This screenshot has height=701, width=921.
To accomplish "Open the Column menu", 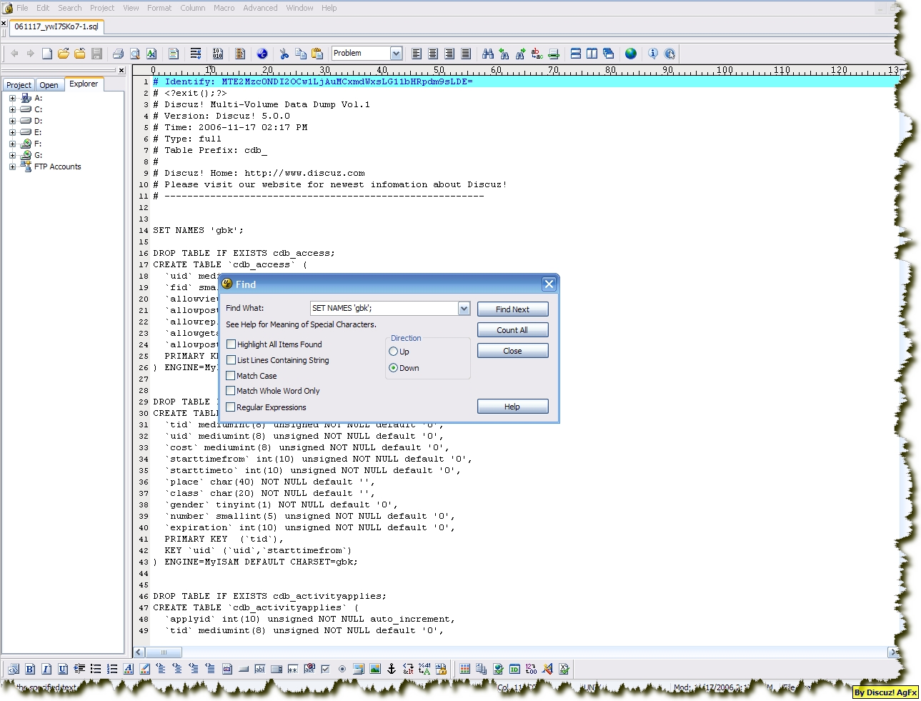I will (x=192, y=8).
